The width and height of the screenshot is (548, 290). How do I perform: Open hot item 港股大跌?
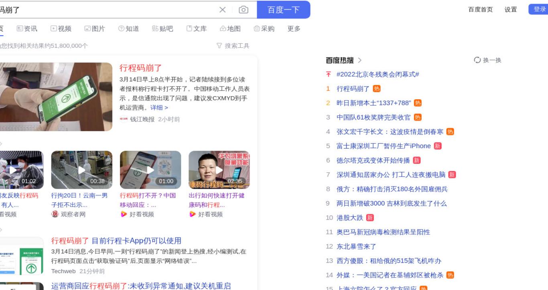(x=350, y=218)
